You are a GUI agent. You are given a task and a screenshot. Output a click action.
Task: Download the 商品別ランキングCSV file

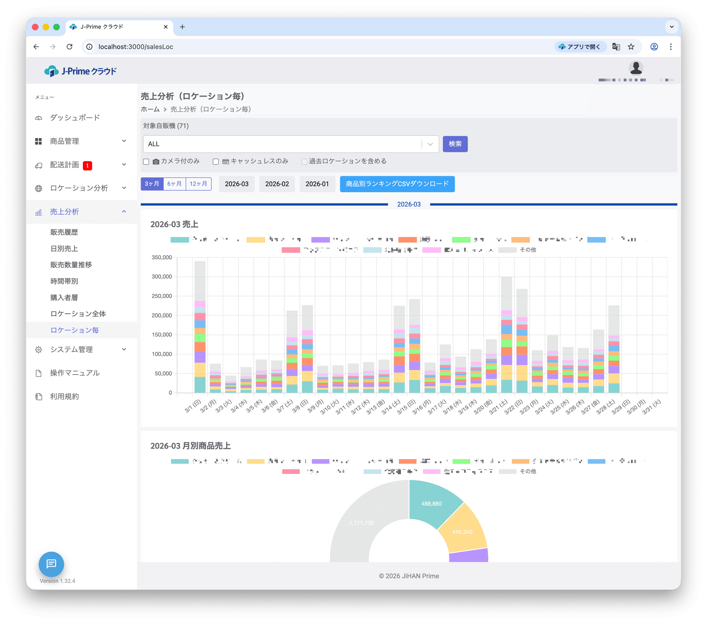(397, 184)
